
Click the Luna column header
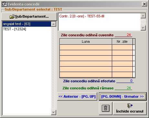pos(86,41)
